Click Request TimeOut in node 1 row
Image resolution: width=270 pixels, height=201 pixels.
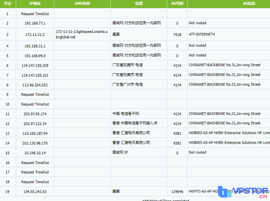(35, 14)
